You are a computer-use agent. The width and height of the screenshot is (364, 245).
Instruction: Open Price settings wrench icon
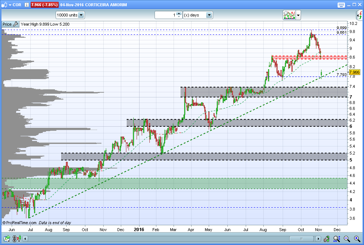[16, 24]
